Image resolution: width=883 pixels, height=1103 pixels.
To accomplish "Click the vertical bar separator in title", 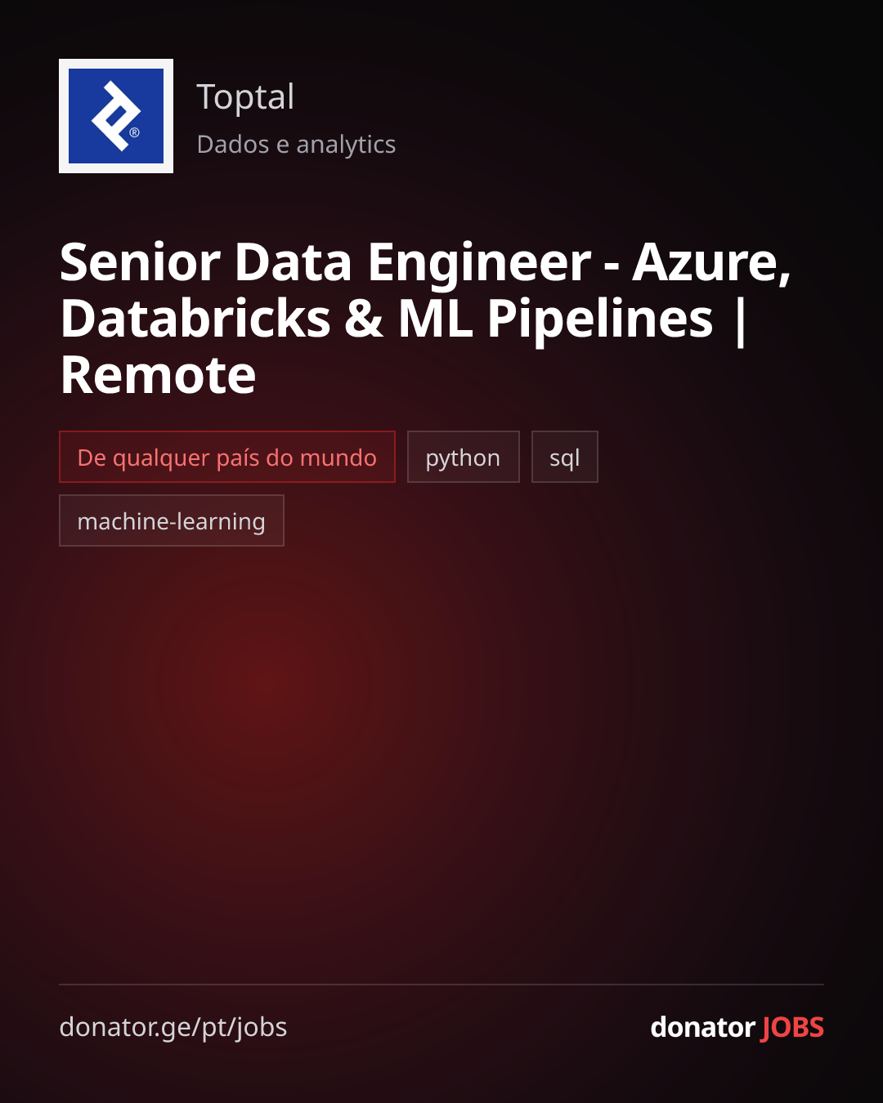I will 741,319.
